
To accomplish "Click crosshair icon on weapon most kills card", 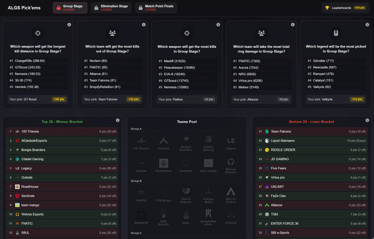I will pyautogui.click(x=187, y=33).
